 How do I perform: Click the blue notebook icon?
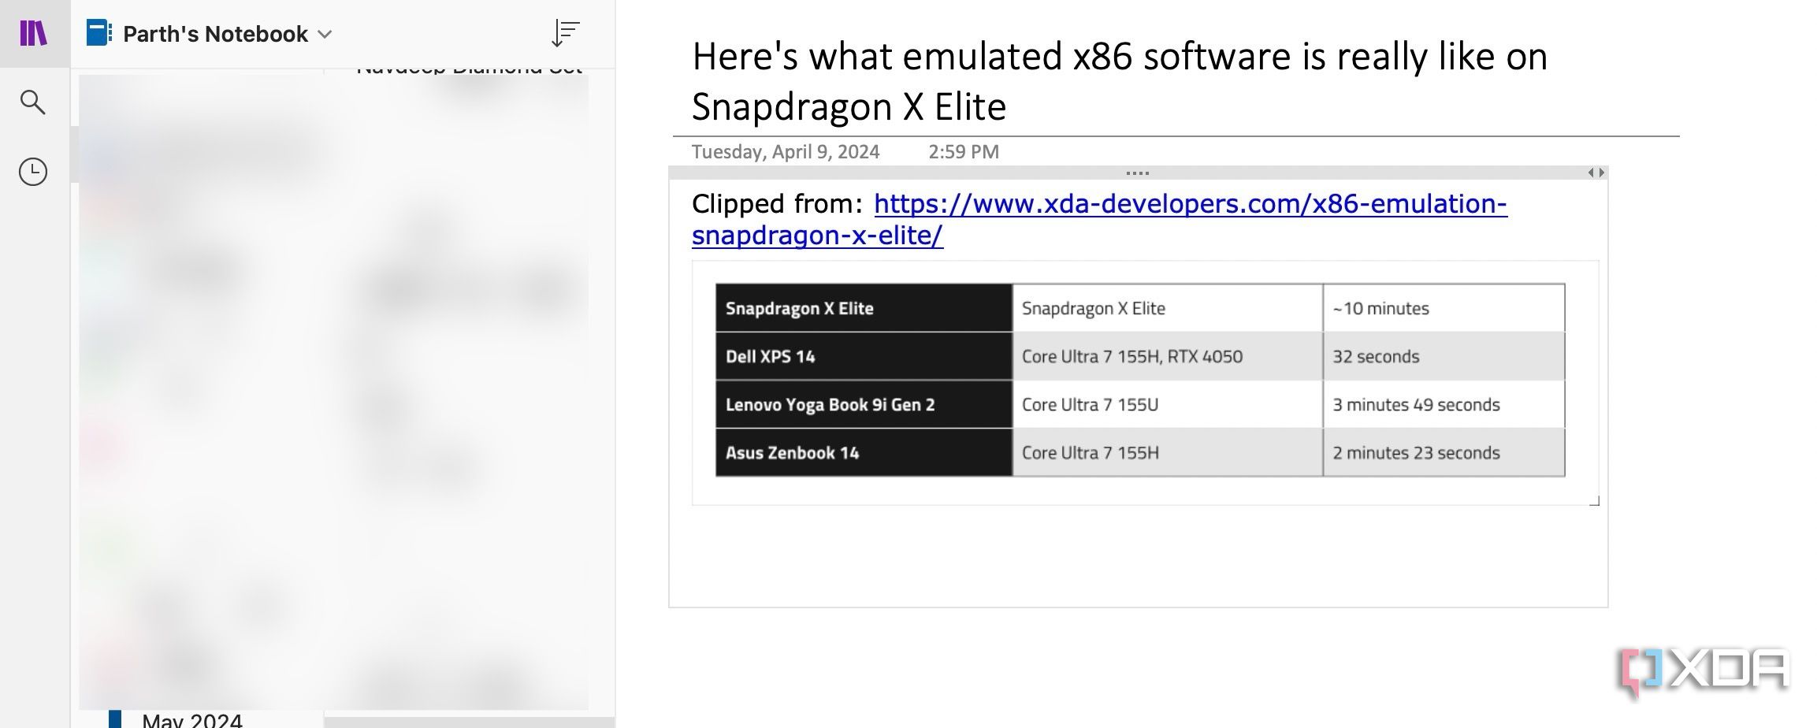coord(99,33)
